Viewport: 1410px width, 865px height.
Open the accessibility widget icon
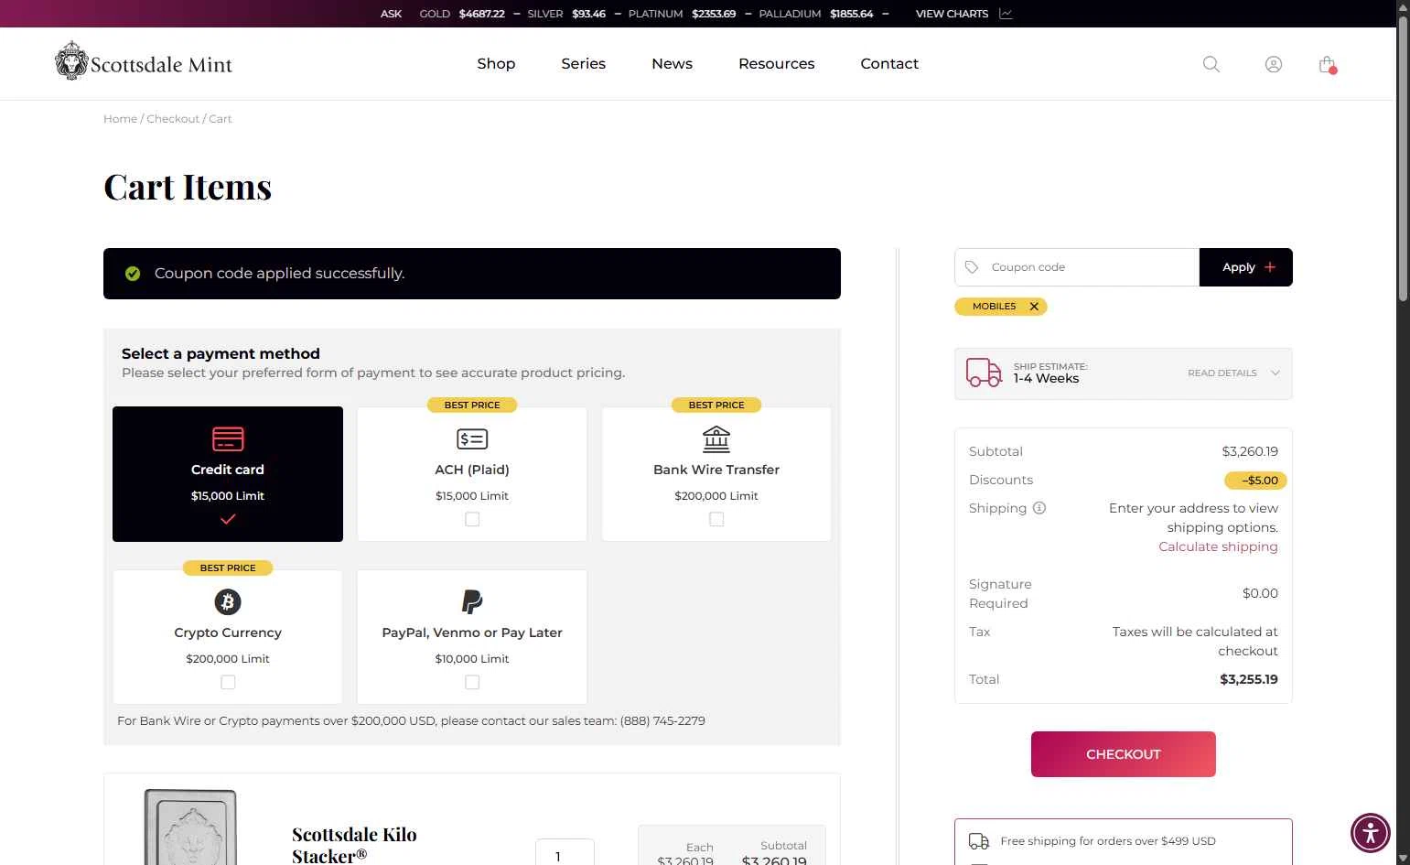[x=1371, y=833]
